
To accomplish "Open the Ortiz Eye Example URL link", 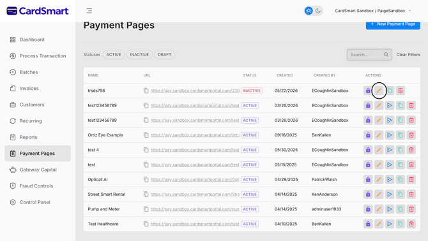I will coord(195,135).
